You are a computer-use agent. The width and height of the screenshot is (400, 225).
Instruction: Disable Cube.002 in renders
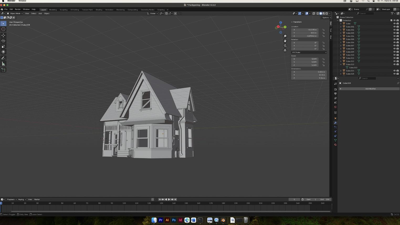coord(398,30)
